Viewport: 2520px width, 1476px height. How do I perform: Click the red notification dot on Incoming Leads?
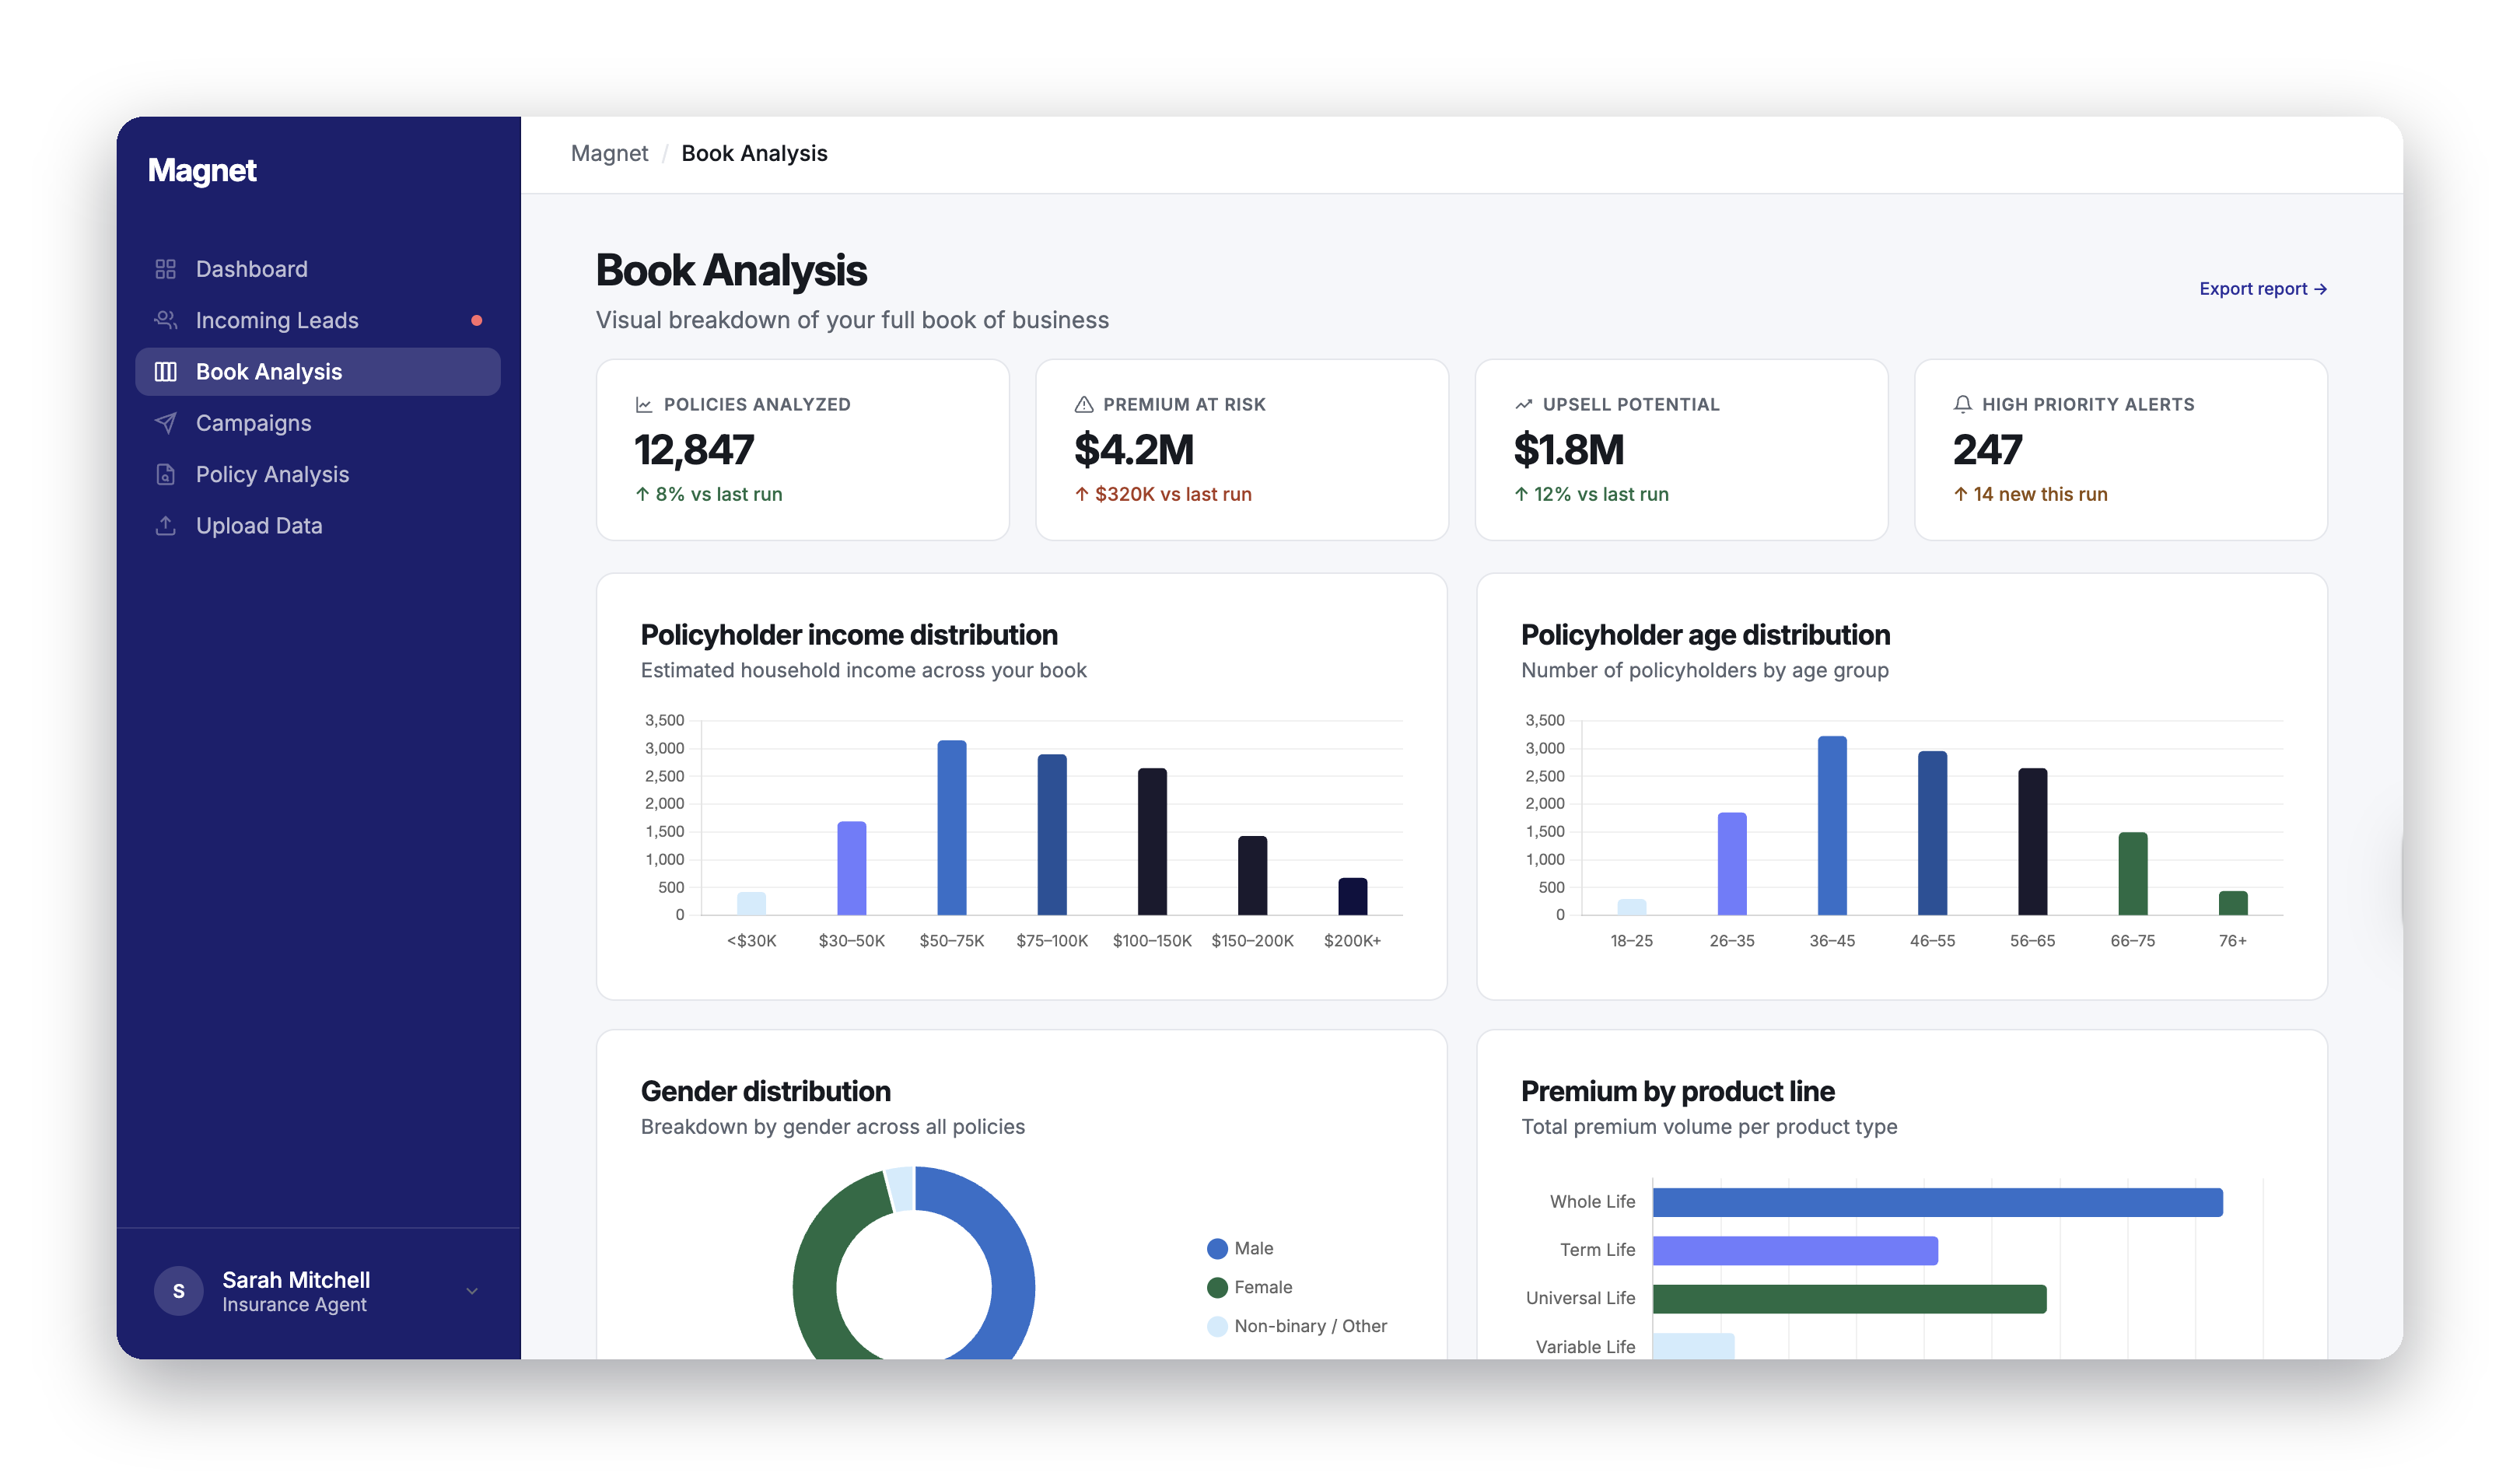pyautogui.click(x=477, y=320)
